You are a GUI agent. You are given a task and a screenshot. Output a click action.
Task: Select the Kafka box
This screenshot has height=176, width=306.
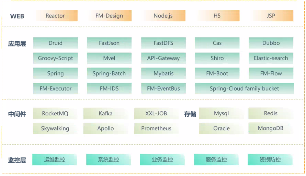point(105,113)
